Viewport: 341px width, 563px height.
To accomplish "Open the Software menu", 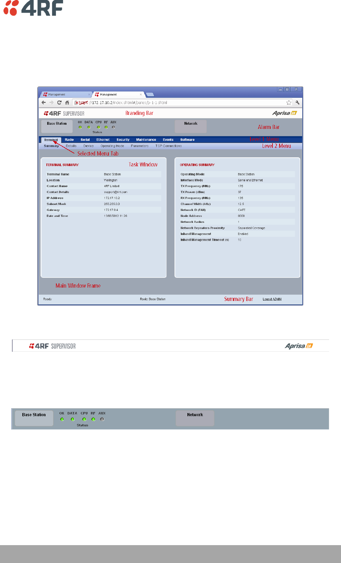I will [187, 140].
